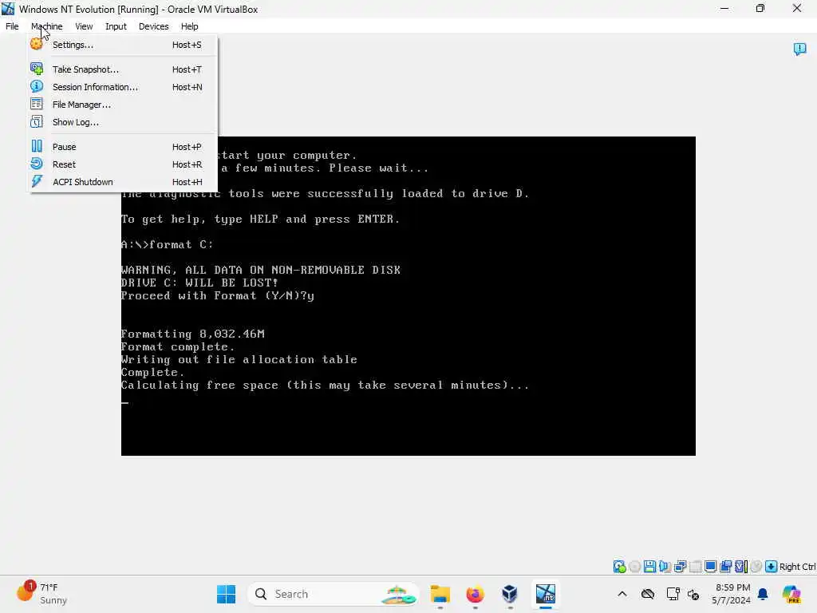817x613 pixels.
Task: Open Firefox from the taskbar
Action: 475,594
